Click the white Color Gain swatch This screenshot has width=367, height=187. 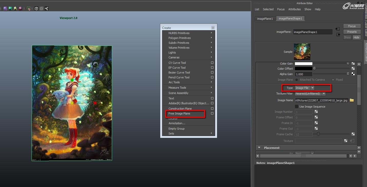(x=304, y=64)
